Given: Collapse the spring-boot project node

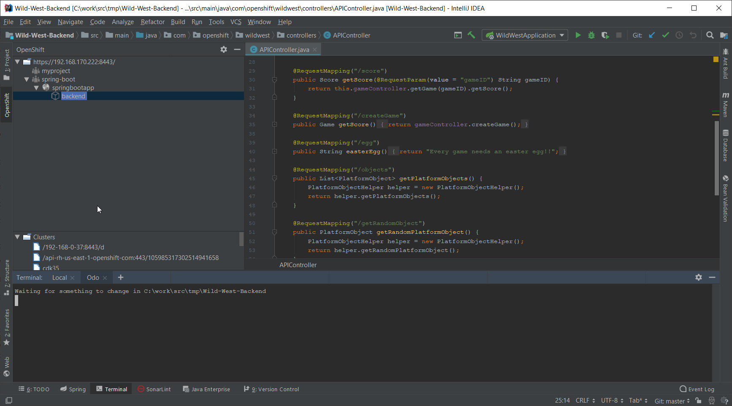Looking at the screenshot, I should (27, 79).
